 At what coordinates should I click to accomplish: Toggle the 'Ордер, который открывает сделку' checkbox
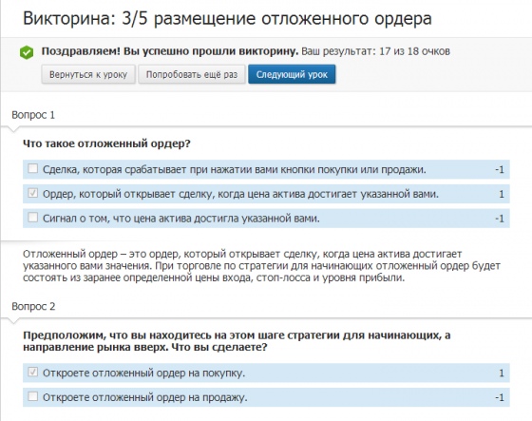click(x=32, y=193)
